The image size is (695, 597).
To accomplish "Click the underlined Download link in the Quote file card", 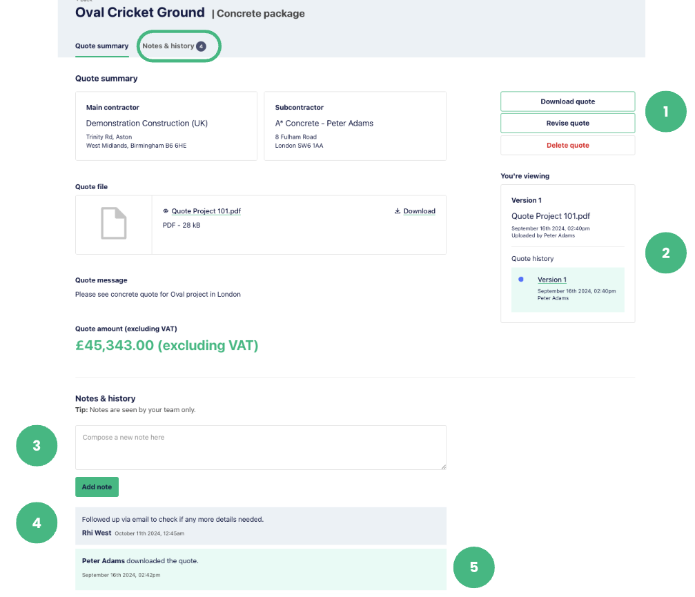I will point(420,211).
